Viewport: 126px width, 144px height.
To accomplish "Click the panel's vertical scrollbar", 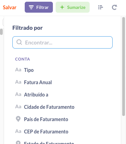I will (x=124, y=66).
